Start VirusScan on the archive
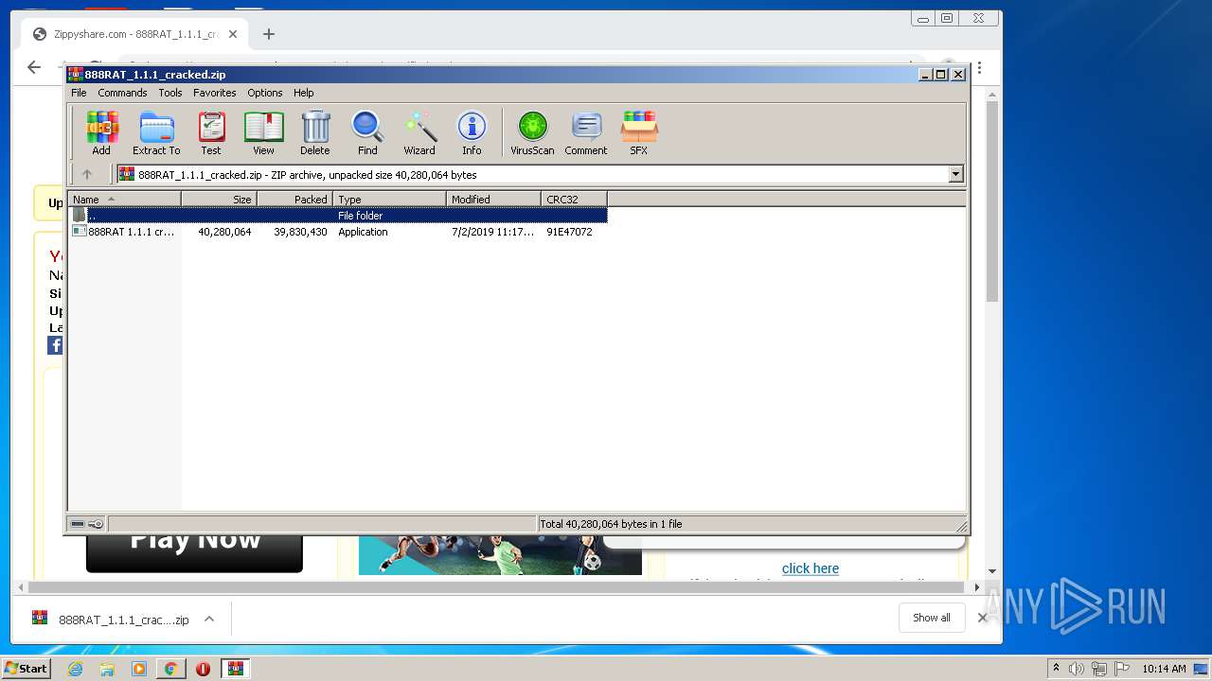Image resolution: width=1212 pixels, height=681 pixels. (x=532, y=133)
